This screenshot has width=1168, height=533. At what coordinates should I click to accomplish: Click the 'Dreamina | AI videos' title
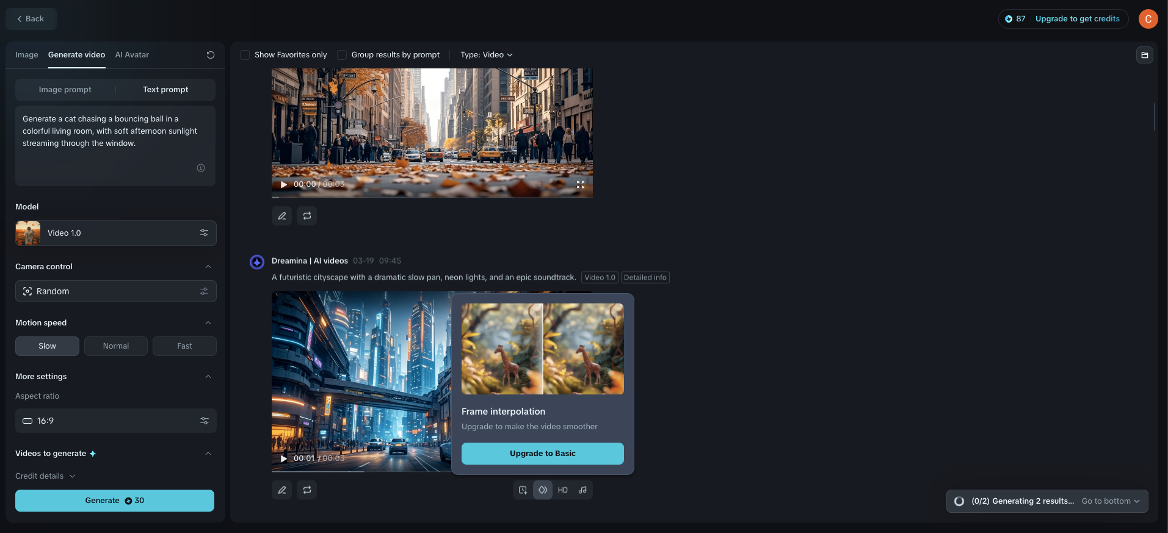point(310,261)
